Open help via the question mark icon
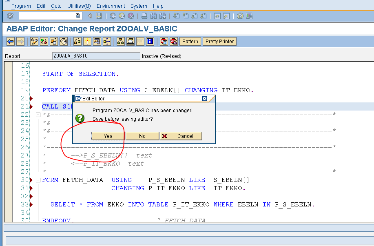Screen dimensions: 374x246 click(x=241, y=16)
